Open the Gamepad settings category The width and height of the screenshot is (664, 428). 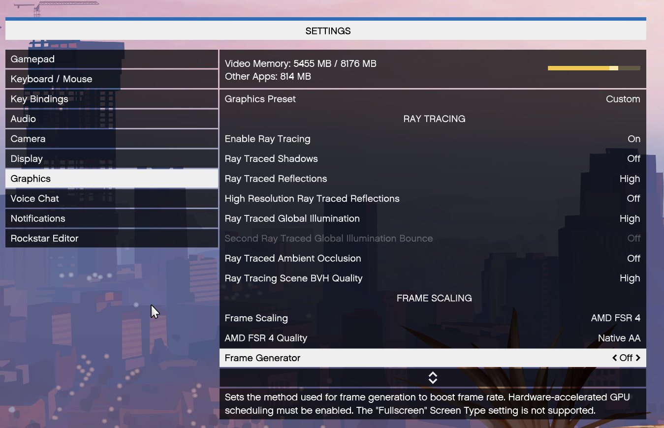click(112, 59)
